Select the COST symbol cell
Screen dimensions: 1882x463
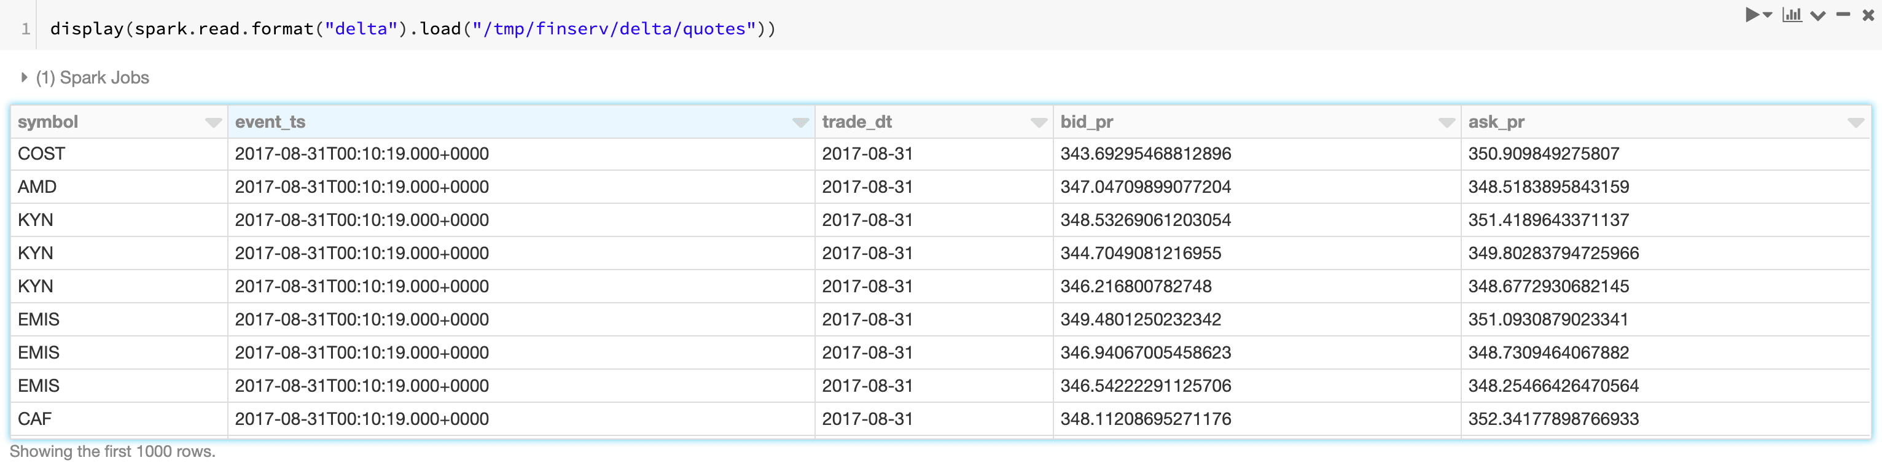42,154
